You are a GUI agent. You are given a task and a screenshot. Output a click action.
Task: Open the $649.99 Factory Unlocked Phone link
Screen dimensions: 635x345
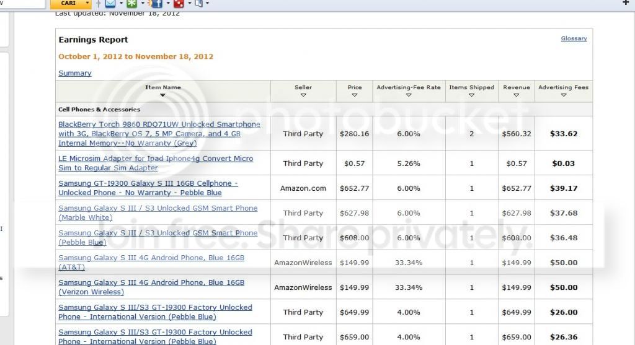coord(155,312)
